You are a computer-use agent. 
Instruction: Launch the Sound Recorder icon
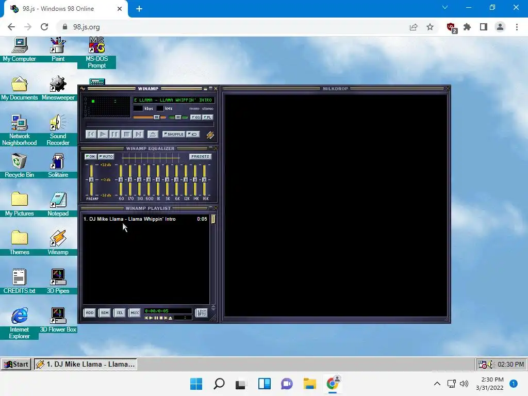58,130
